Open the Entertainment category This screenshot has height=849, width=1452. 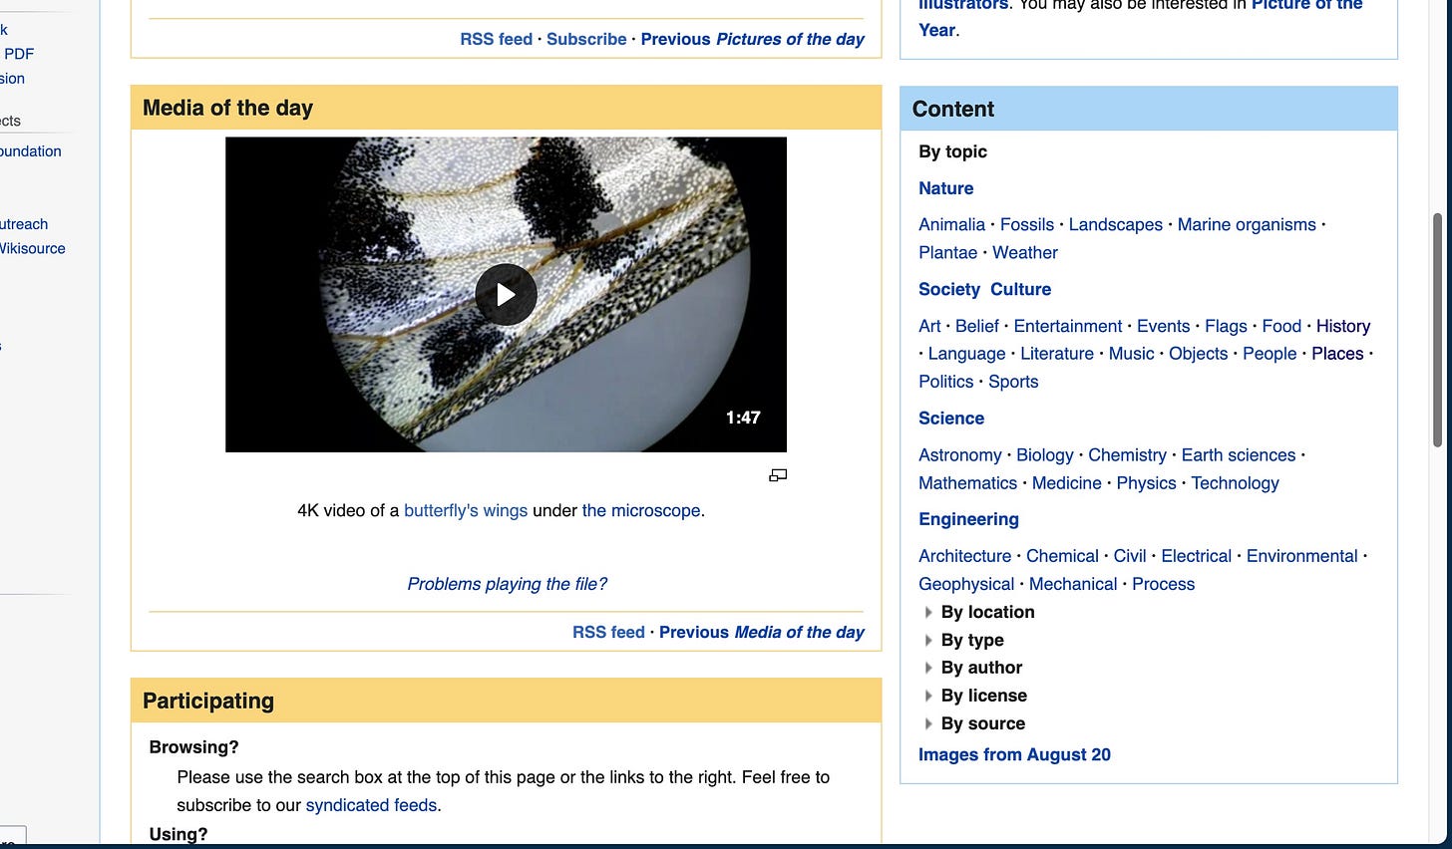coord(1067,326)
